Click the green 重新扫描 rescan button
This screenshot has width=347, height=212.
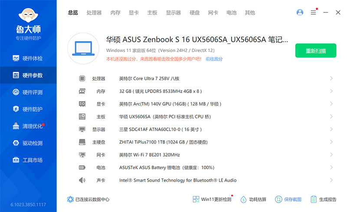316,51
